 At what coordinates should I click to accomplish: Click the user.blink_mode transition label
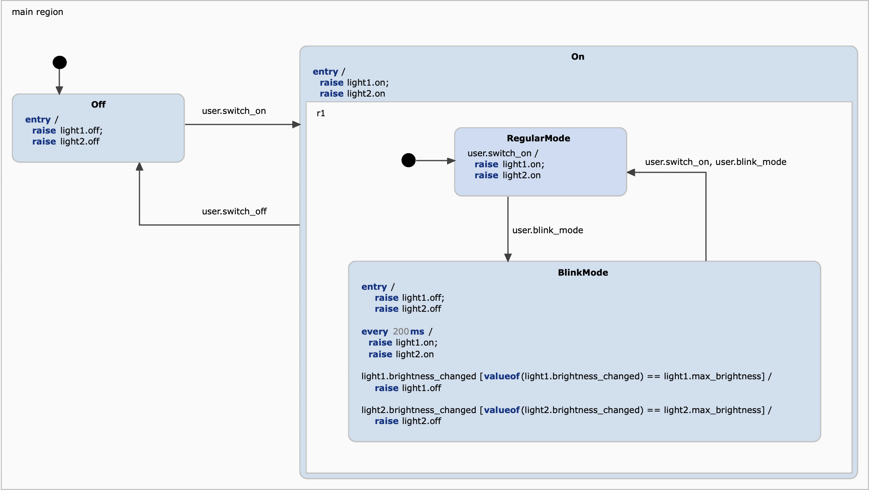tap(547, 230)
